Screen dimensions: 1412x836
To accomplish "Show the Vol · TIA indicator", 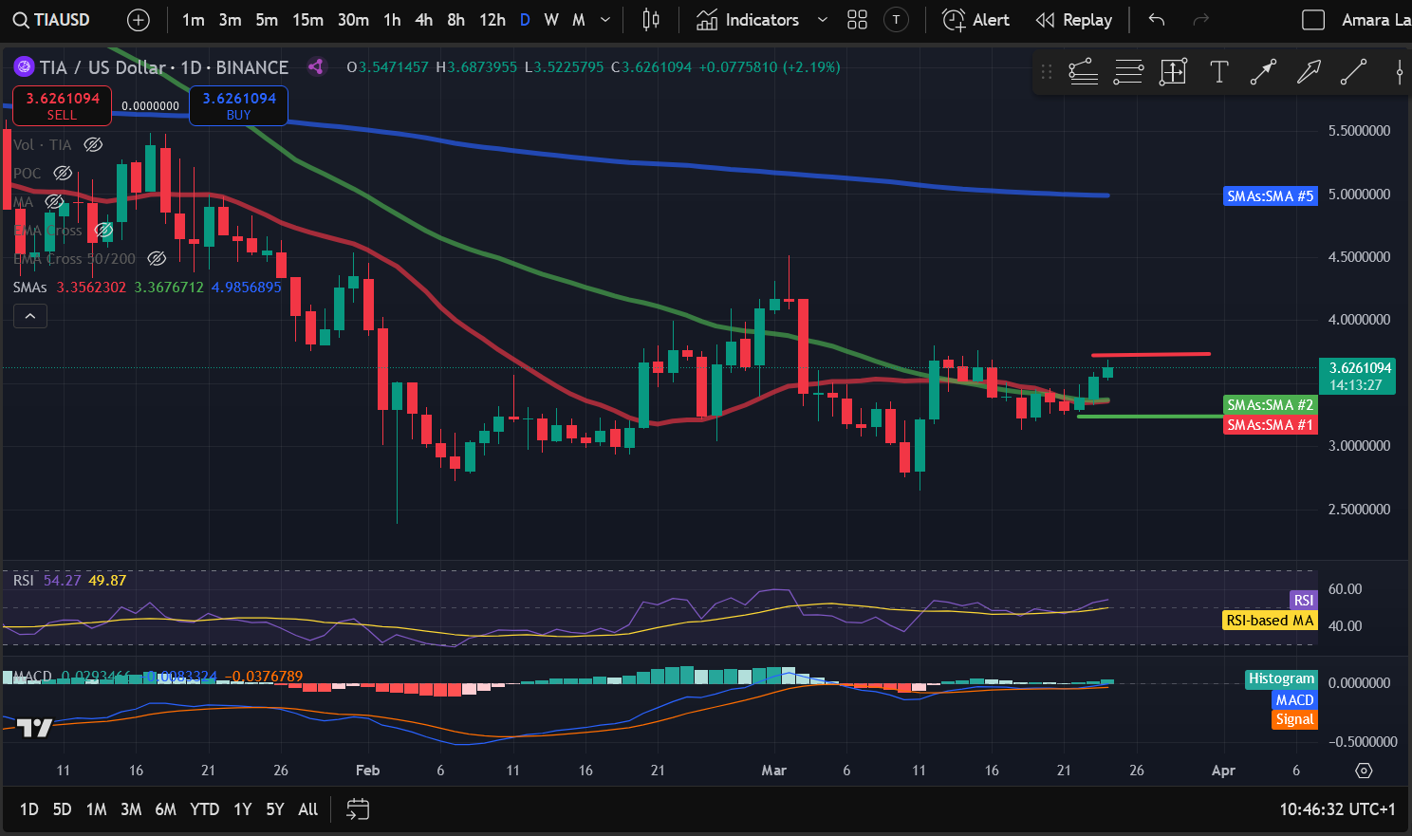I will coord(93,145).
